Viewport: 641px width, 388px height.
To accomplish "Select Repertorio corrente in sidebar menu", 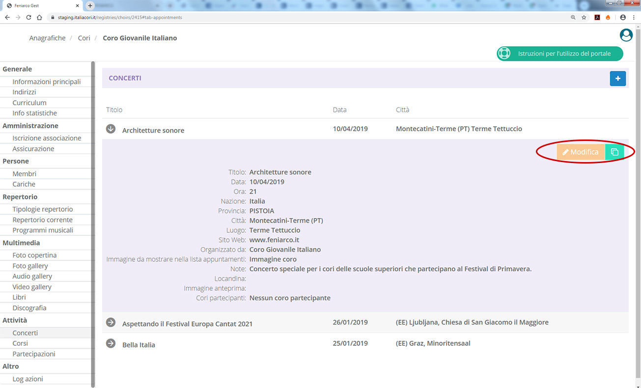I will [42, 220].
